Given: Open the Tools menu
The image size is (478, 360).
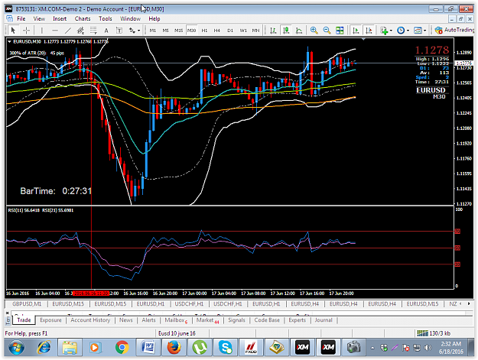Looking at the screenshot, I should [x=106, y=18].
